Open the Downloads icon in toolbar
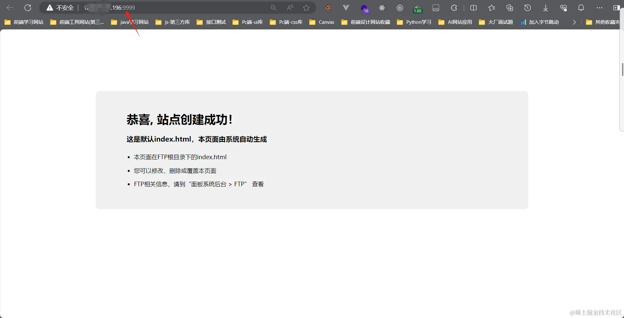 (545, 8)
